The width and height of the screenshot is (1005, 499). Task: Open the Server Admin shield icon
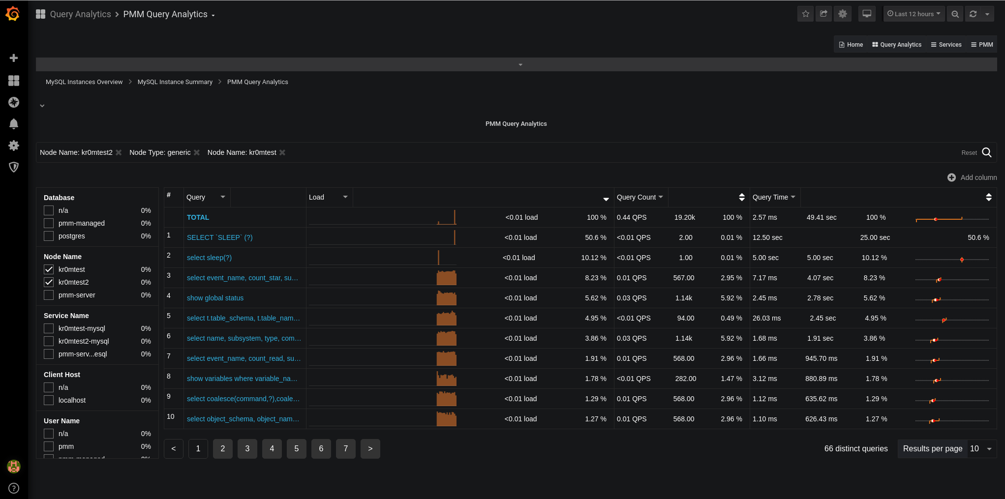pyautogui.click(x=14, y=167)
